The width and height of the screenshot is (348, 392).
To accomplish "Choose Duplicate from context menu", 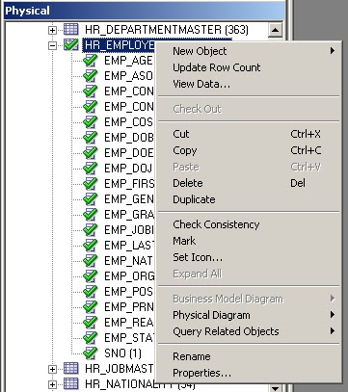I will [x=249, y=199].
